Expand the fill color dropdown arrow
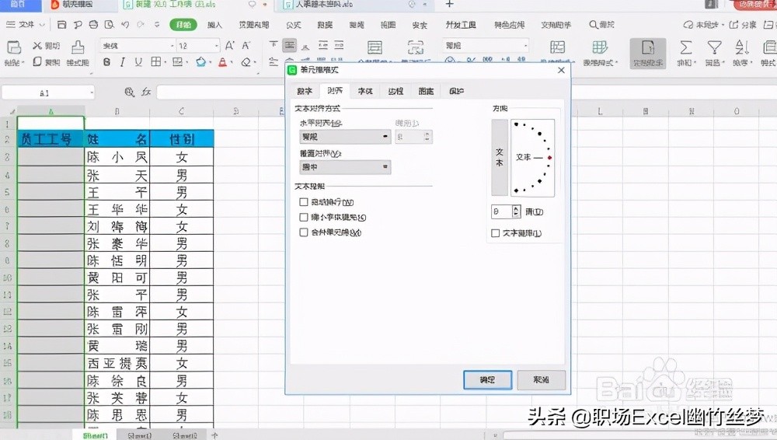Image resolution: width=777 pixels, height=440 pixels. [211, 62]
